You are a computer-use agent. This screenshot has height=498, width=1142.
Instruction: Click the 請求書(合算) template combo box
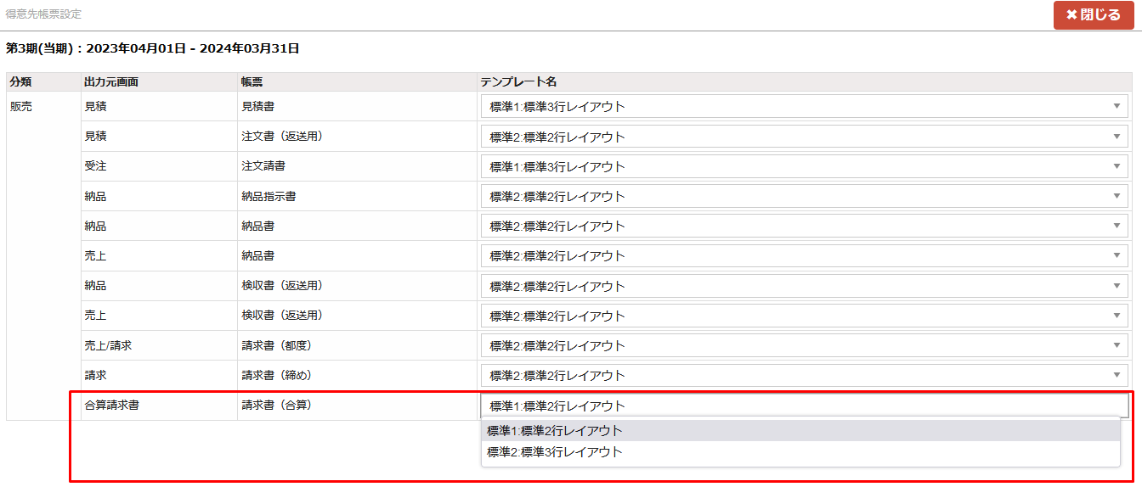(804, 406)
